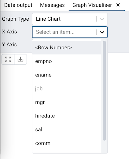This screenshot has width=129, height=159.
Task: Select empno from the X Axis list
Action: pyautogui.click(x=67, y=61)
